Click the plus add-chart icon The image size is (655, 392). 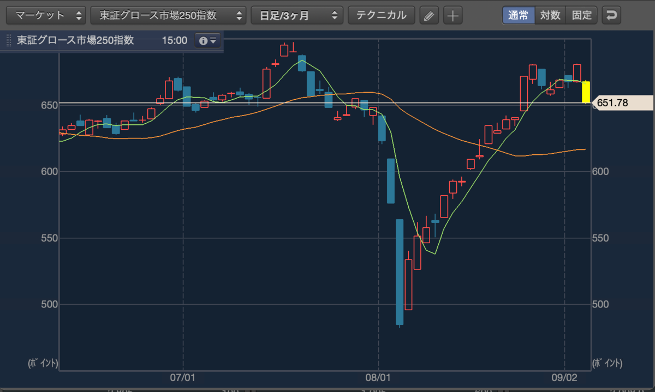pyautogui.click(x=452, y=16)
